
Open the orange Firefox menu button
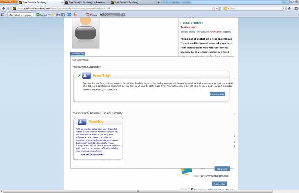tap(9, 1)
